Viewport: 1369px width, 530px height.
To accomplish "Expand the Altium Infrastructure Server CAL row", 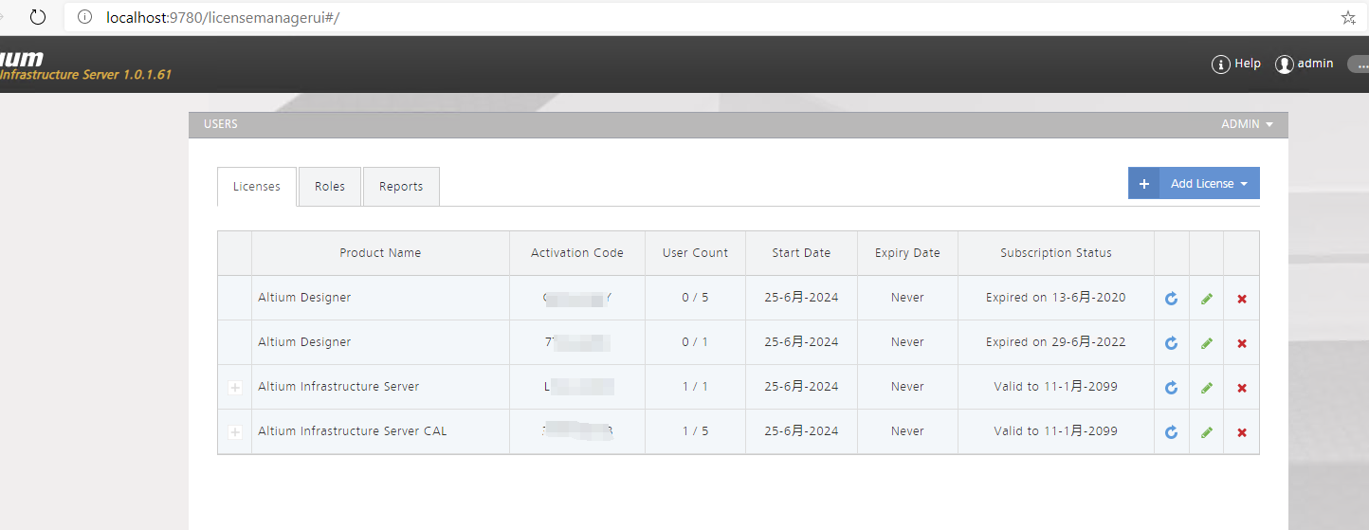I will click(235, 432).
